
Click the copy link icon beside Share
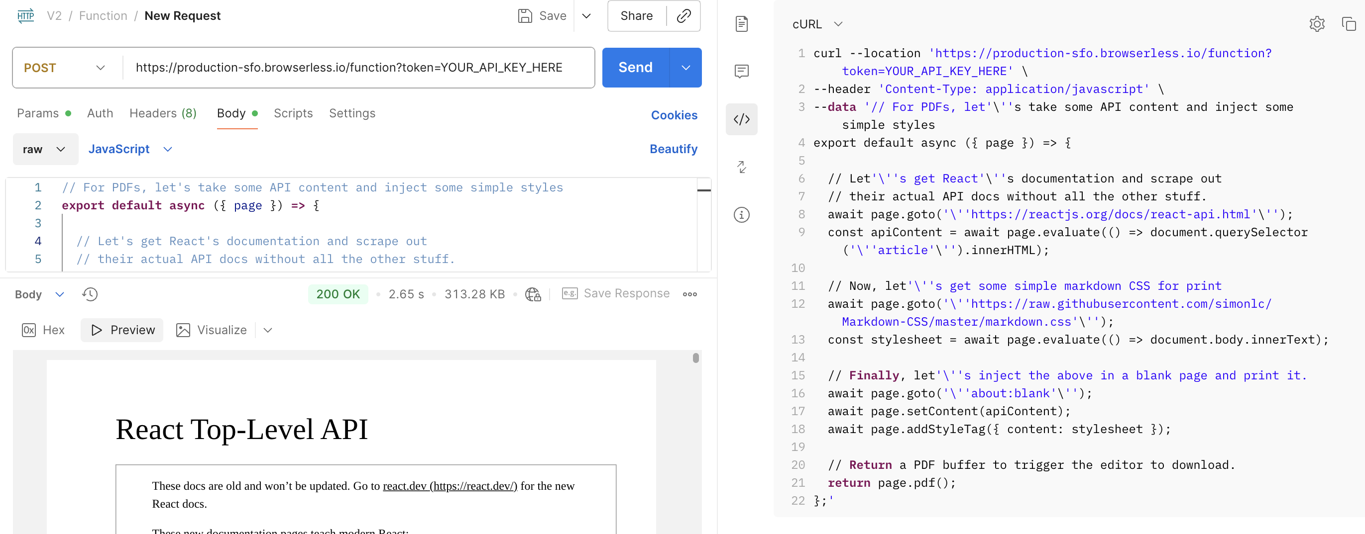[683, 16]
